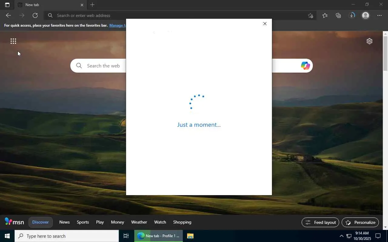The image size is (388, 242).
Task: Open the Favorites hub icon
Action: tap(325, 15)
